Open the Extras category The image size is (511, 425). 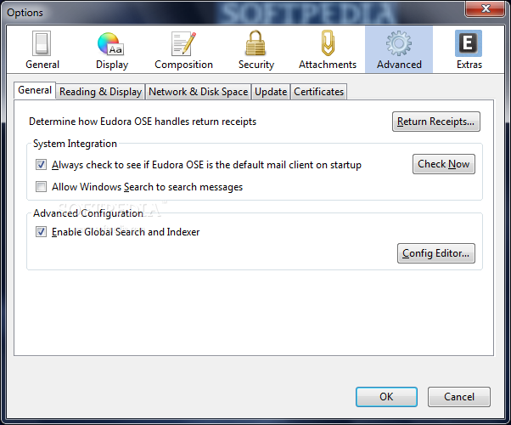pos(469,50)
